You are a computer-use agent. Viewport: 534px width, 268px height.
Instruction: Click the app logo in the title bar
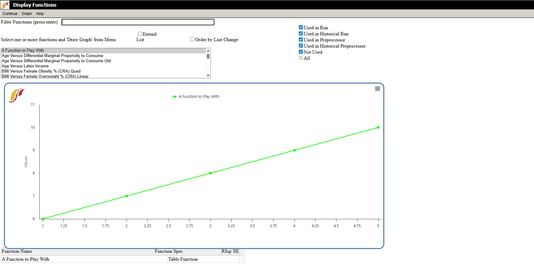click(x=5, y=5)
